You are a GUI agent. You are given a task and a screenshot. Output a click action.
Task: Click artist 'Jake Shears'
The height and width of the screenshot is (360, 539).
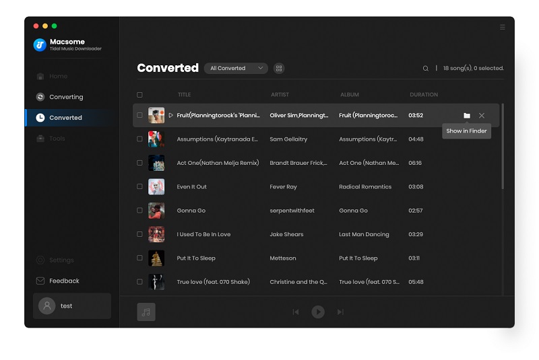(x=286, y=234)
